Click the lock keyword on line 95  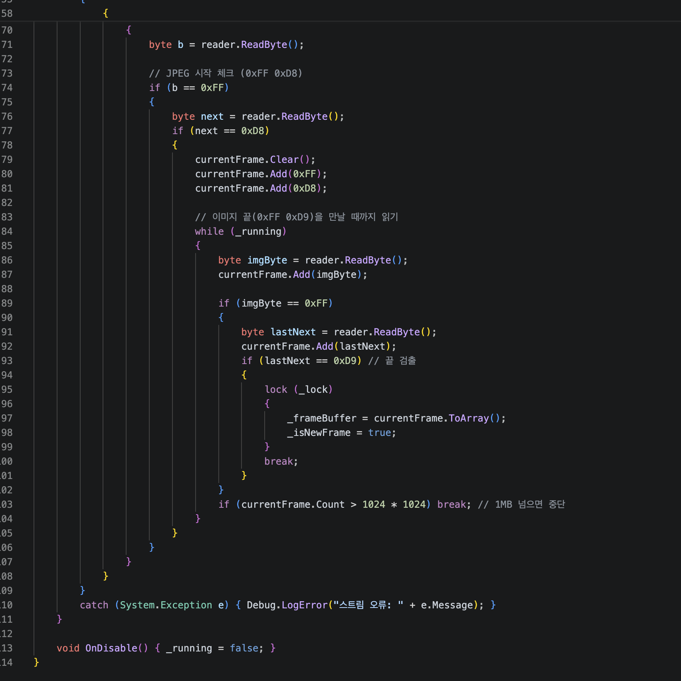click(x=276, y=390)
